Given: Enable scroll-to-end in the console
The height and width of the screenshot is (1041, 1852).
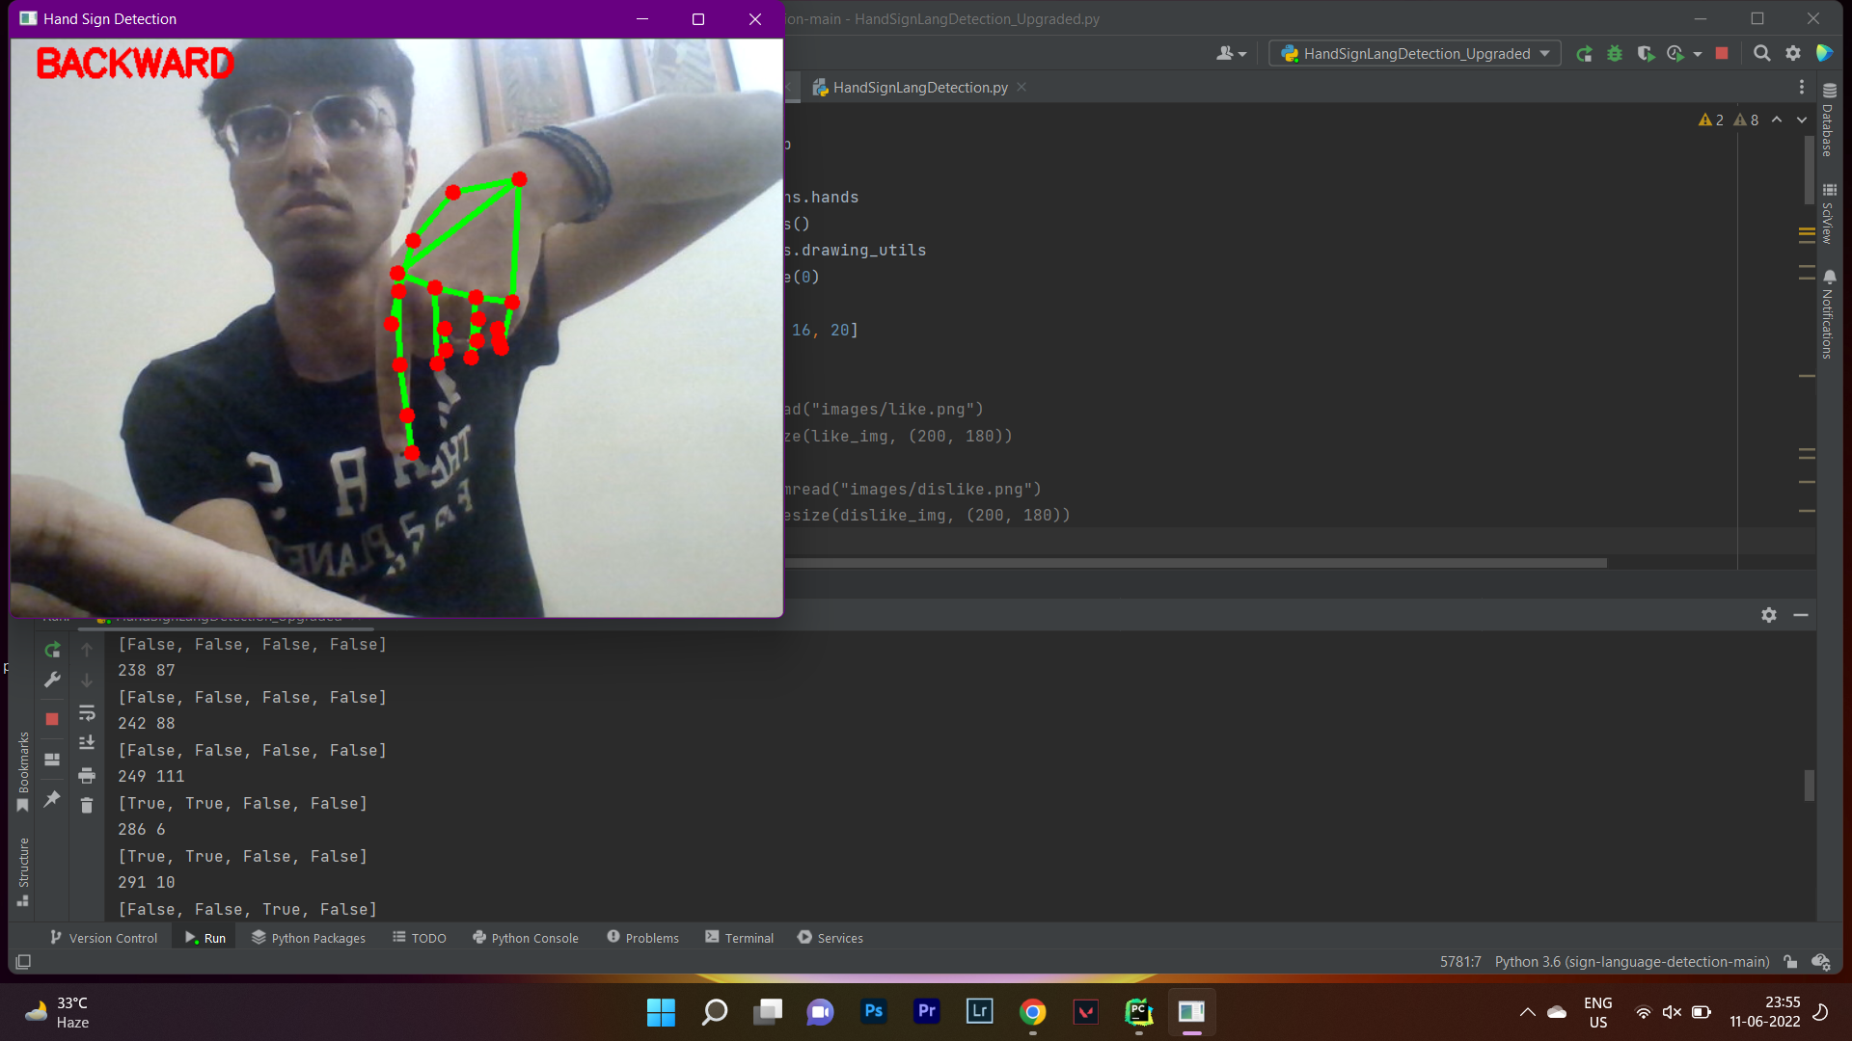Looking at the screenshot, I should coord(87,742).
